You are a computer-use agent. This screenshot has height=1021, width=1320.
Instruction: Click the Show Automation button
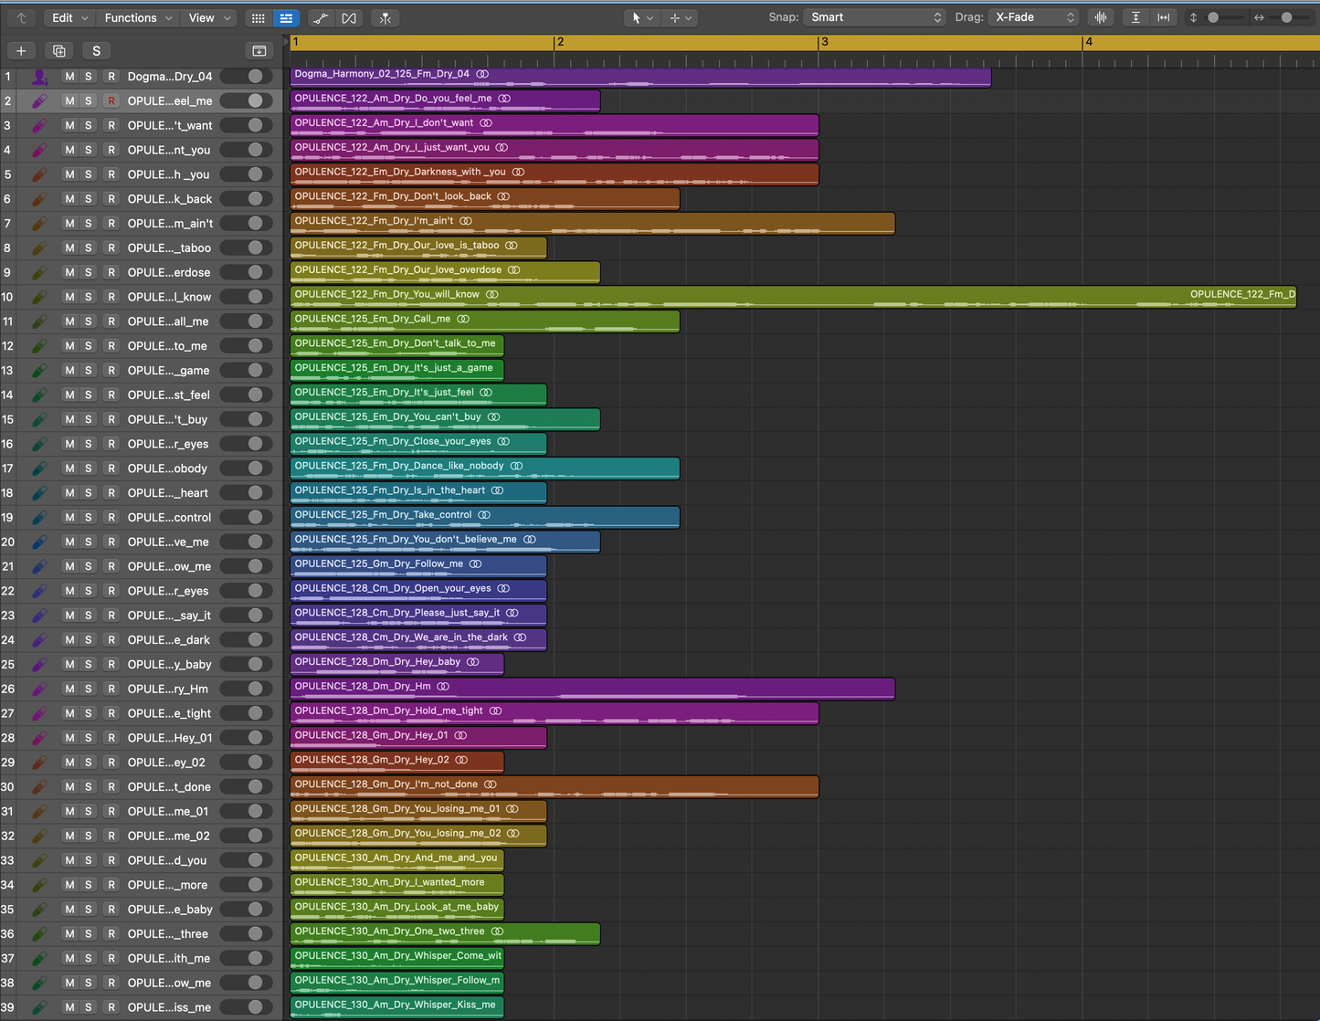point(321,18)
